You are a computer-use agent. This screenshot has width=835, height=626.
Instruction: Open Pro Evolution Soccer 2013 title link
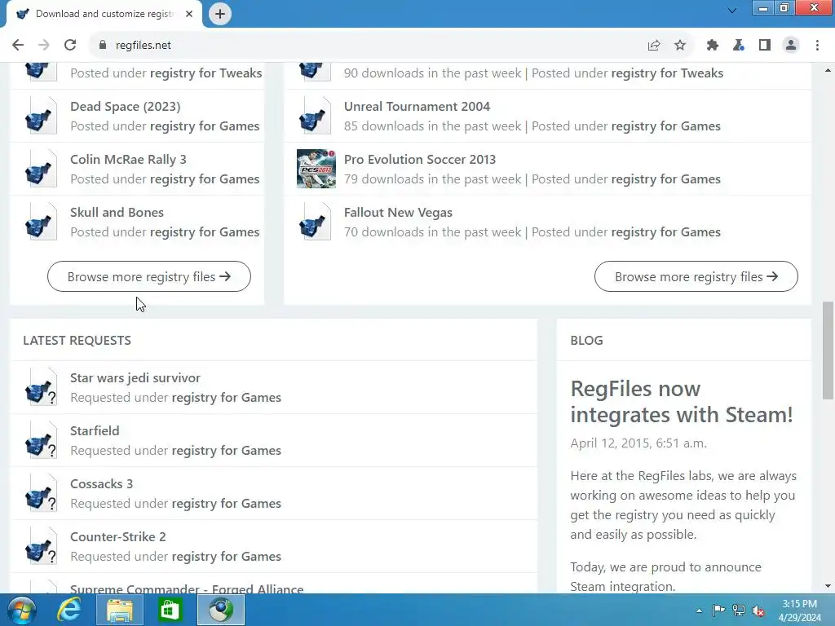420,159
